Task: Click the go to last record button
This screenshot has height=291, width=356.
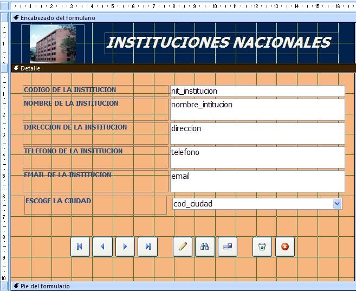Action: (x=147, y=247)
